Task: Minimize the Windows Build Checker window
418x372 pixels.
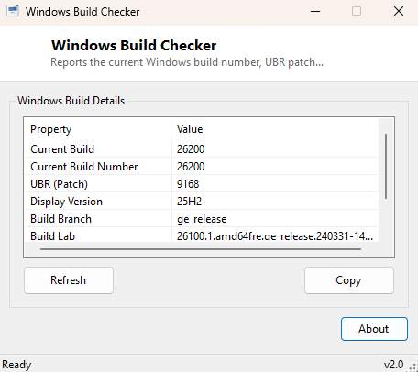Action: click(315, 12)
